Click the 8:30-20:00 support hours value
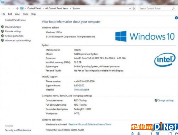Viewport: 178px width, 135px height. 79,85
